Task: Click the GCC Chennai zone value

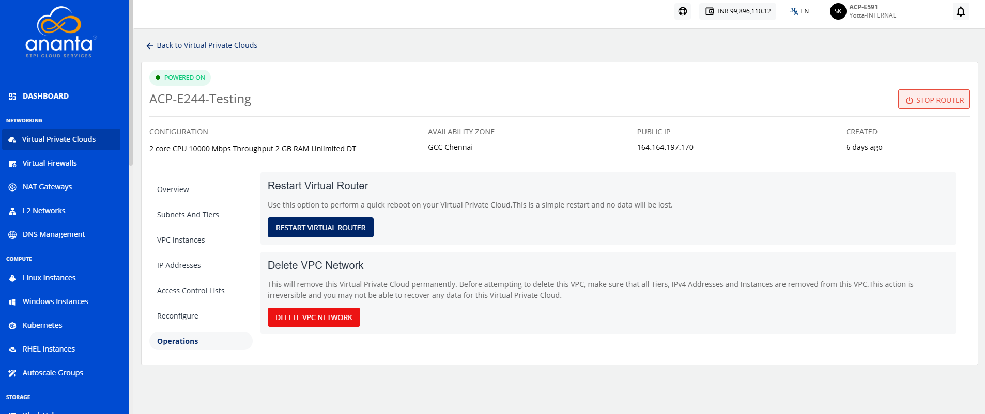Action: 450,147
